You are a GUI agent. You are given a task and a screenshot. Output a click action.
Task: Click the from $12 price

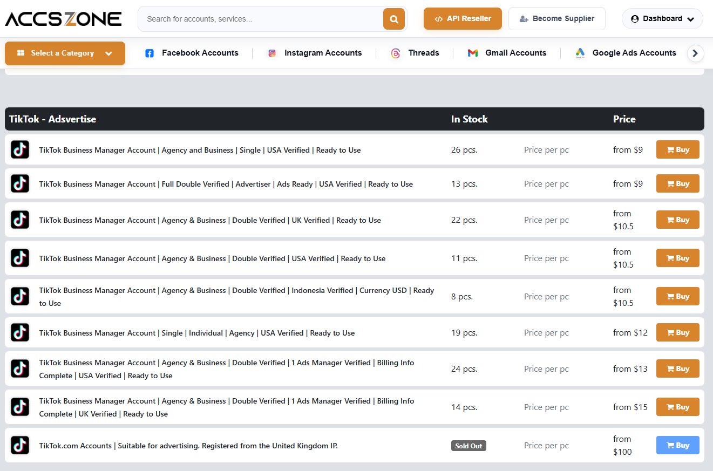[x=630, y=333]
